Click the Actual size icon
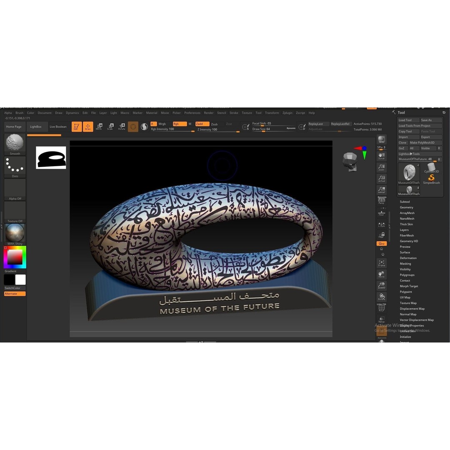450x450 pixels. tap(381, 178)
